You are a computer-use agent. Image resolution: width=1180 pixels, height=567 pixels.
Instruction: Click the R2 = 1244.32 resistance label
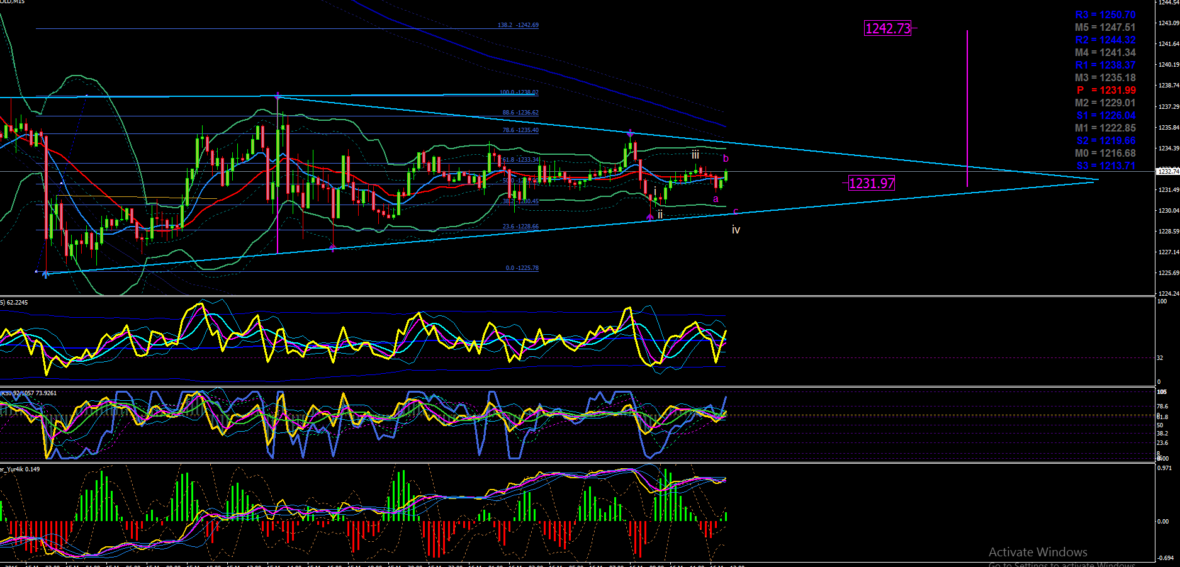[x=1105, y=40]
